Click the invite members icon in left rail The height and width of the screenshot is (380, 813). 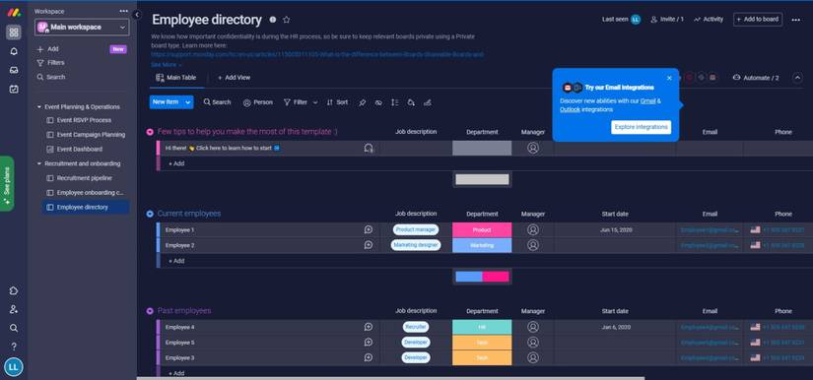tap(14, 309)
